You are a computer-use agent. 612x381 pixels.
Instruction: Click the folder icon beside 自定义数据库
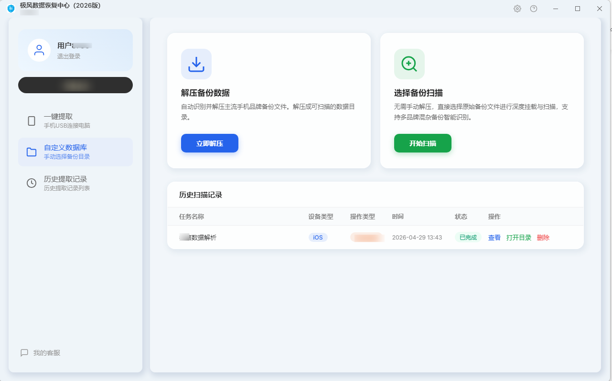tap(32, 152)
